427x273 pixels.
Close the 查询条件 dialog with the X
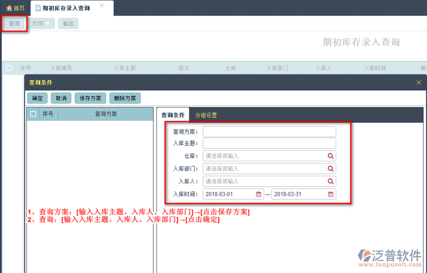[419, 82]
